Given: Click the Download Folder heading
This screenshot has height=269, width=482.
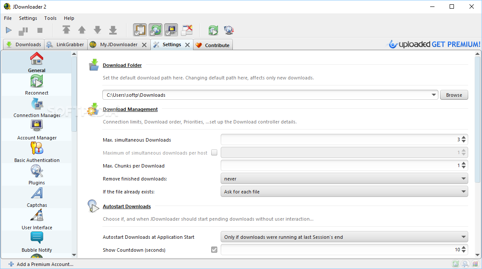Looking at the screenshot, I should [122, 65].
